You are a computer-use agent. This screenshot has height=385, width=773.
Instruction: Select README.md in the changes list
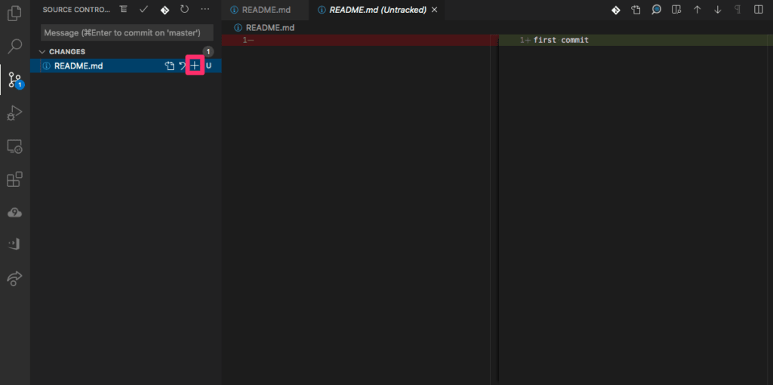[79, 66]
